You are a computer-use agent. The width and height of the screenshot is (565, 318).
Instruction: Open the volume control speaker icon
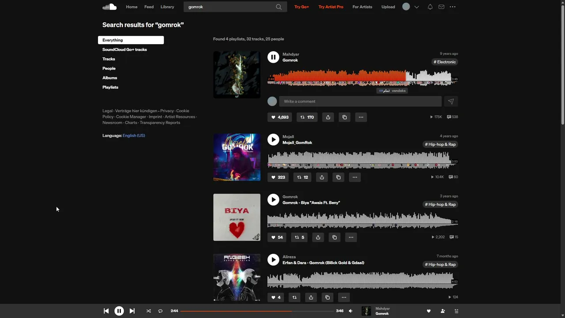(350, 311)
